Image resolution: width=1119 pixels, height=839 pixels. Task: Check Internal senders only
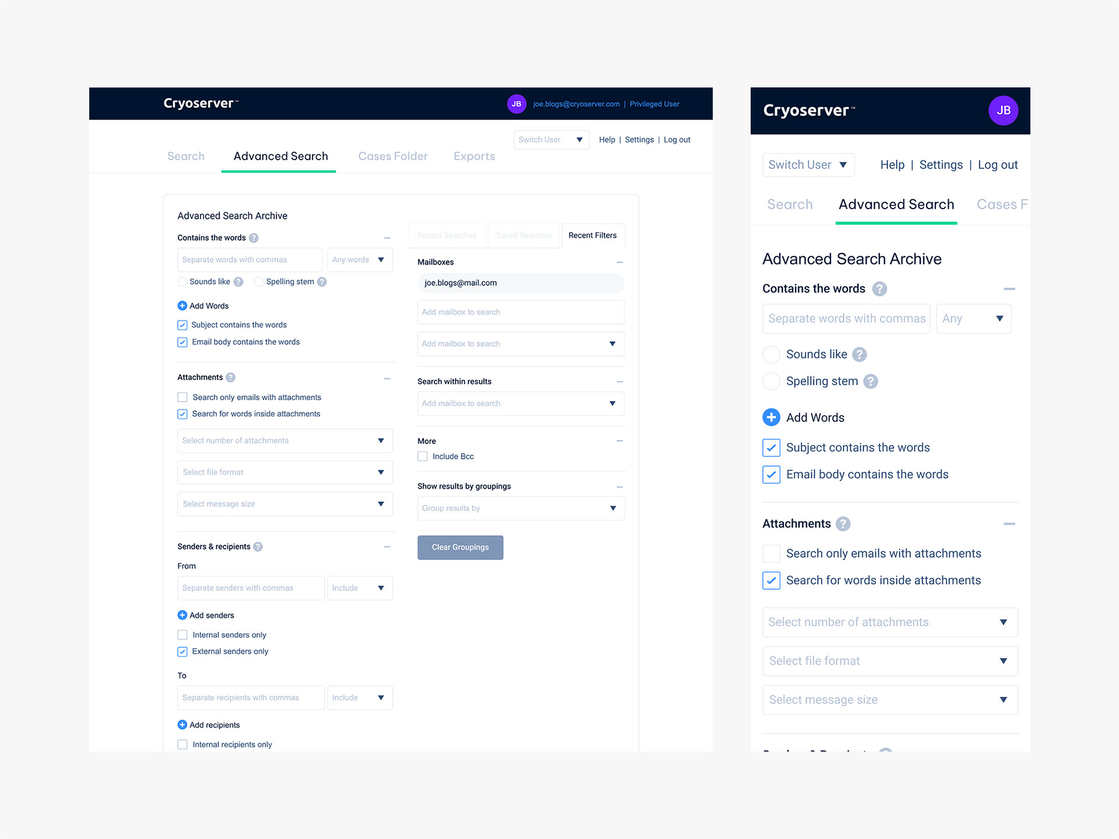(x=182, y=635)
